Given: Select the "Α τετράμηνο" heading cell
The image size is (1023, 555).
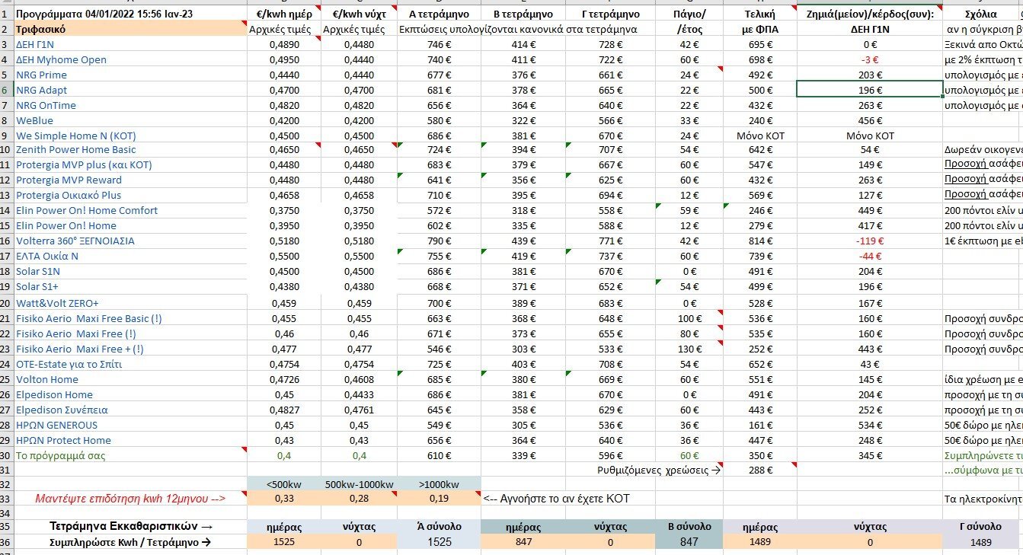Looking at the screenshot, I should [x=440, y=14].
